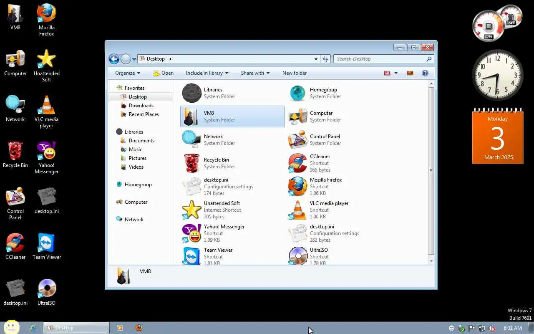Click the Firefox icon in the taskbar
This screenshot has height=334, width=534.
139,328
